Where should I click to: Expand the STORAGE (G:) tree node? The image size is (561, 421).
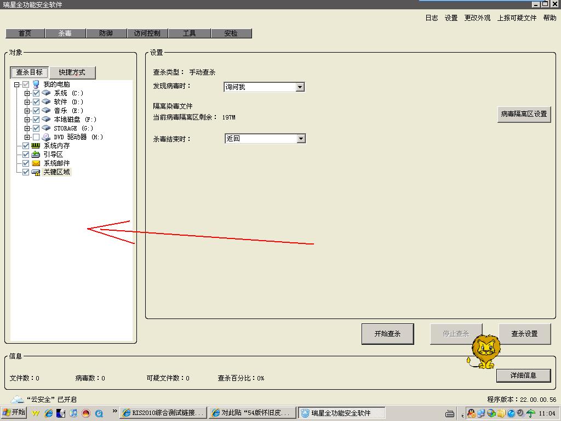click(27, 128)
